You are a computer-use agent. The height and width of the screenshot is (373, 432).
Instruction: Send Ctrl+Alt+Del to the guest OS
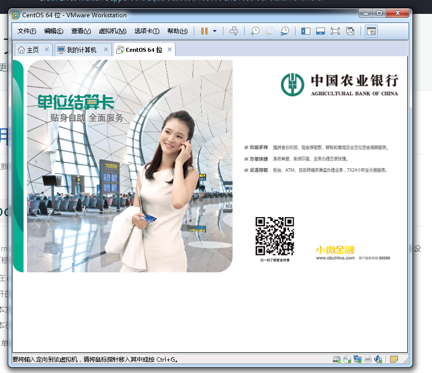tap(234, 31)
